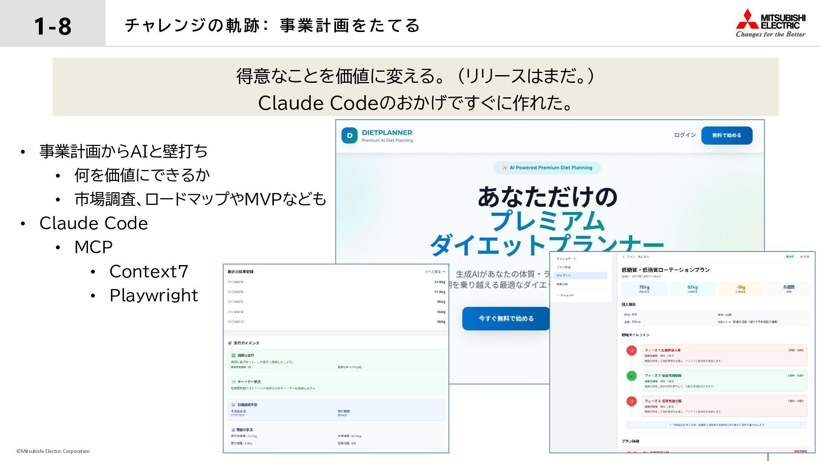Click the 最近の体重記録 heading
Viewport: 820px width, 461px height.
coord(240,272)
